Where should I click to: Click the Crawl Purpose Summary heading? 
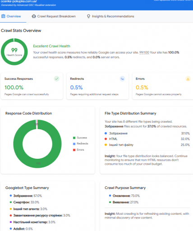click(x=125, y=188)
